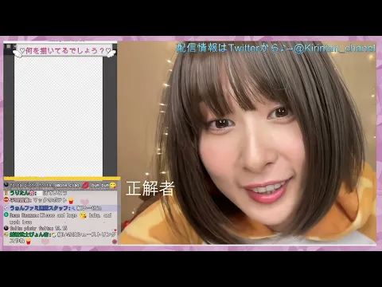Click the pink heart at the bottom of chat
382x287 pixels.
coord(45,242)
